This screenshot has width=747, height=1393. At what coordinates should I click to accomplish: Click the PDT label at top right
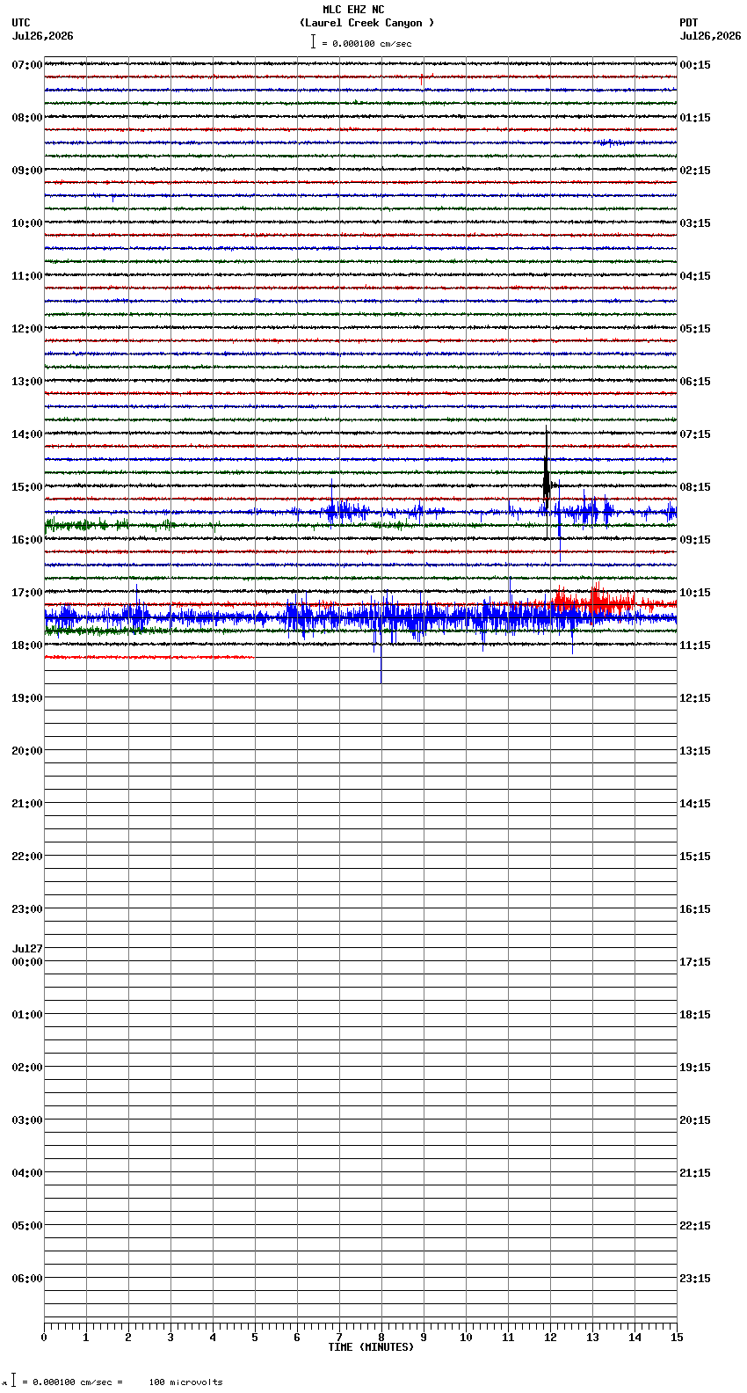point(688,23)
